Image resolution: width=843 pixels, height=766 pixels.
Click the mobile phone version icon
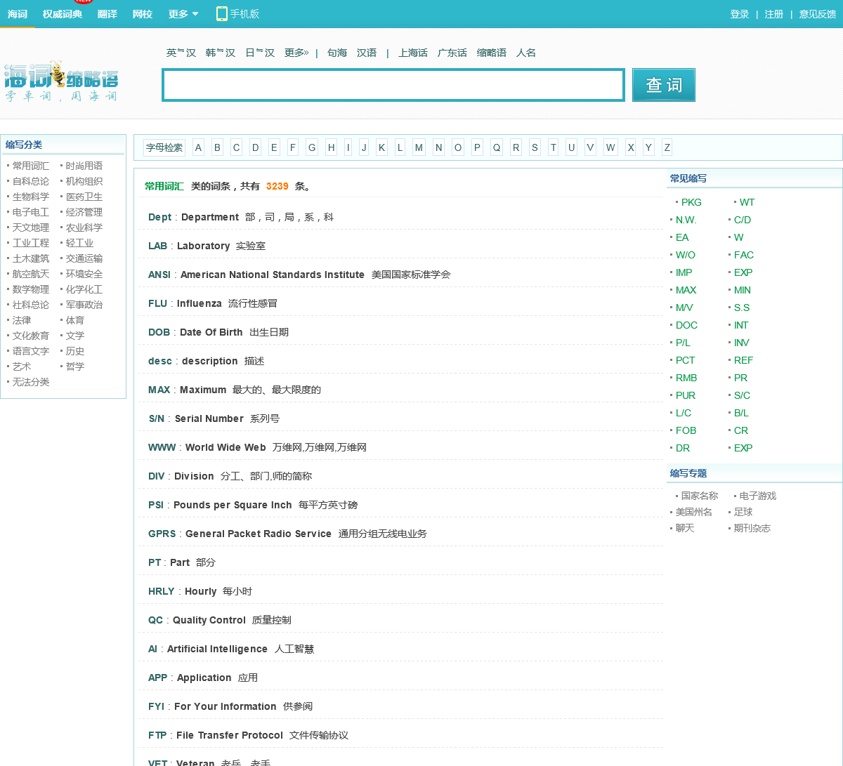(x=222, y=13)
